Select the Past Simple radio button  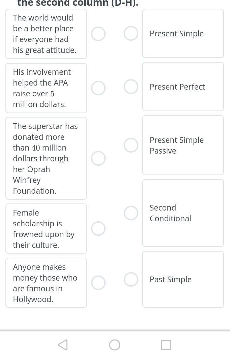131,279
